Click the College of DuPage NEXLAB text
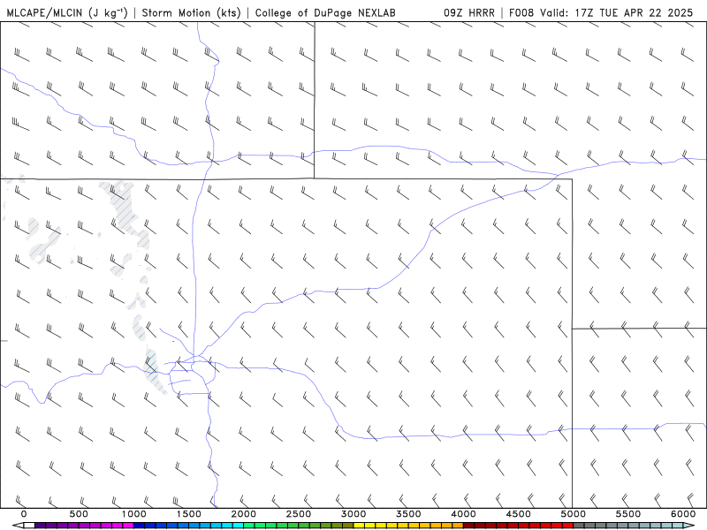This screenshot has width=707, height=530. (x=325, y=13)
